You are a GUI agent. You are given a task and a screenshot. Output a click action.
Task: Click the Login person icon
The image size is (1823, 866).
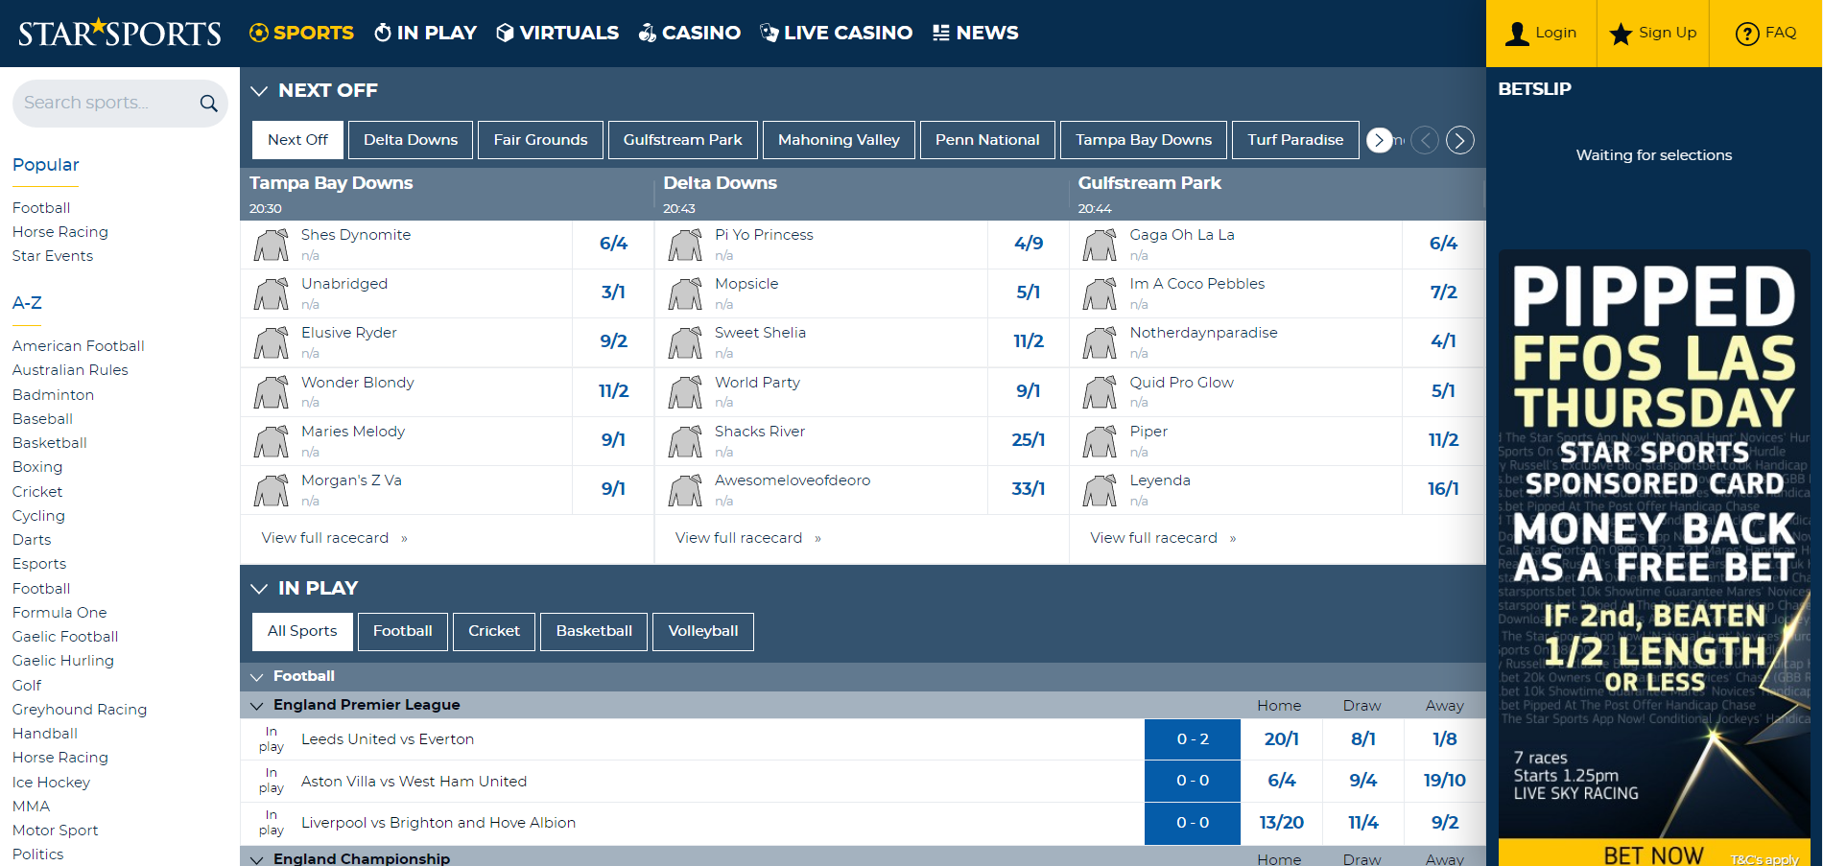(1517, 34)
